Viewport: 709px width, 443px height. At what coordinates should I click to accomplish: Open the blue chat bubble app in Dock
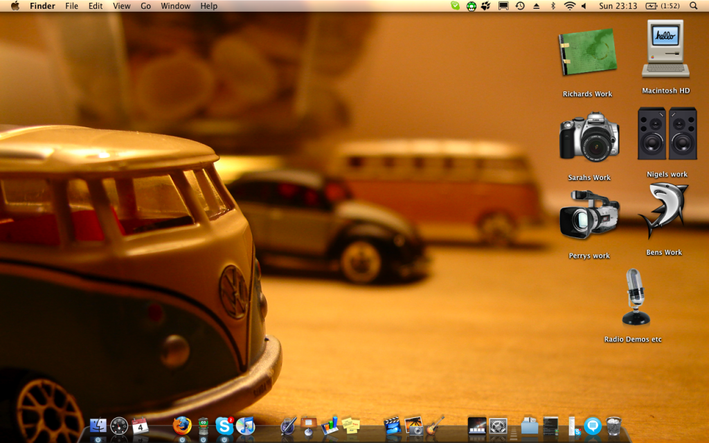pos(593,426)
